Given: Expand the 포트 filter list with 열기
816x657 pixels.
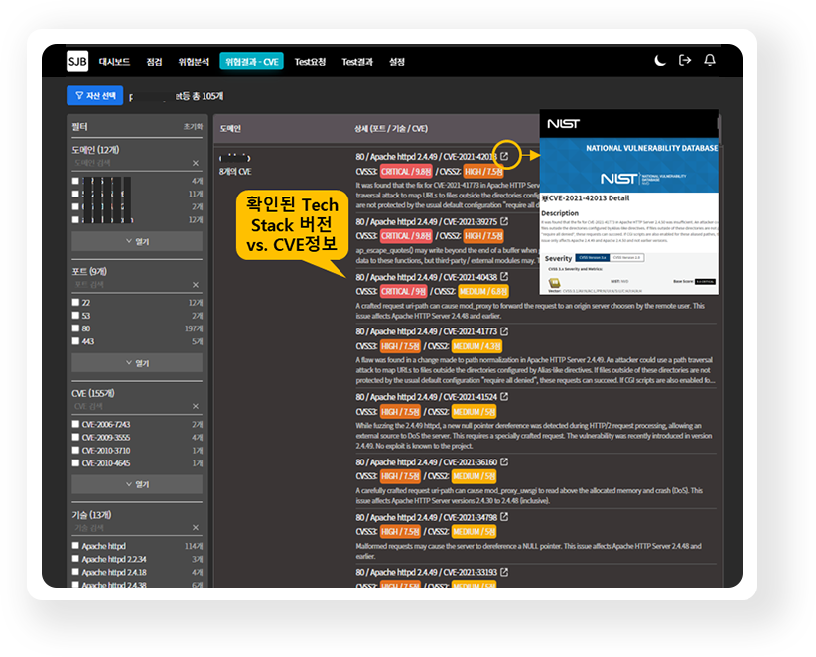Looking at the screenshot, I should pos(137,363).
